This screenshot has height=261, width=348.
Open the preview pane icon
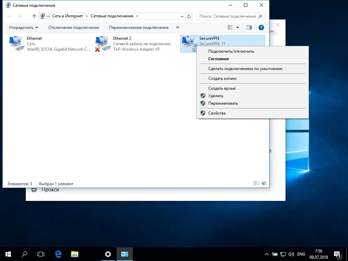coord(249,28)
